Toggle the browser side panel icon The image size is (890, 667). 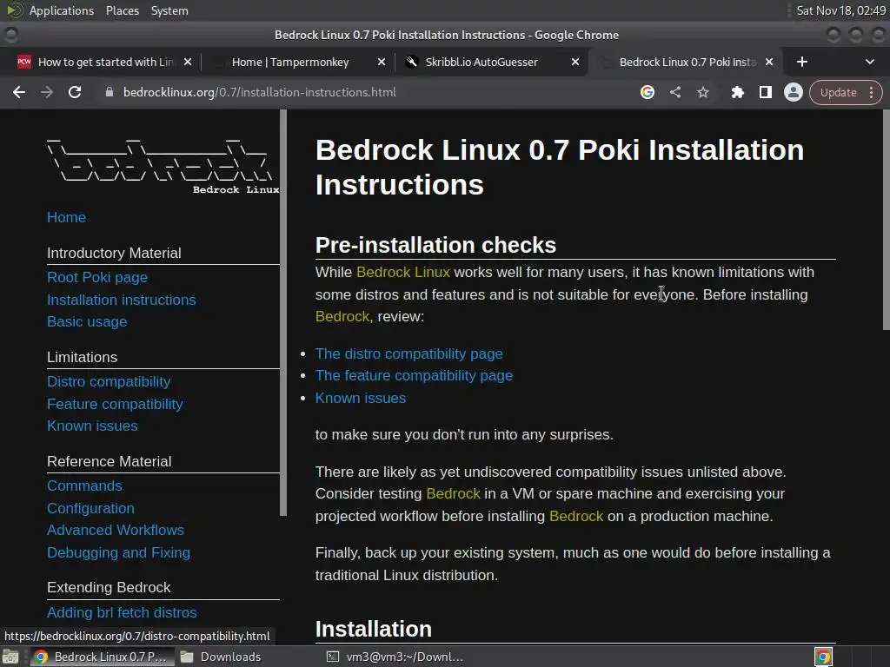[x=766, y=92]
